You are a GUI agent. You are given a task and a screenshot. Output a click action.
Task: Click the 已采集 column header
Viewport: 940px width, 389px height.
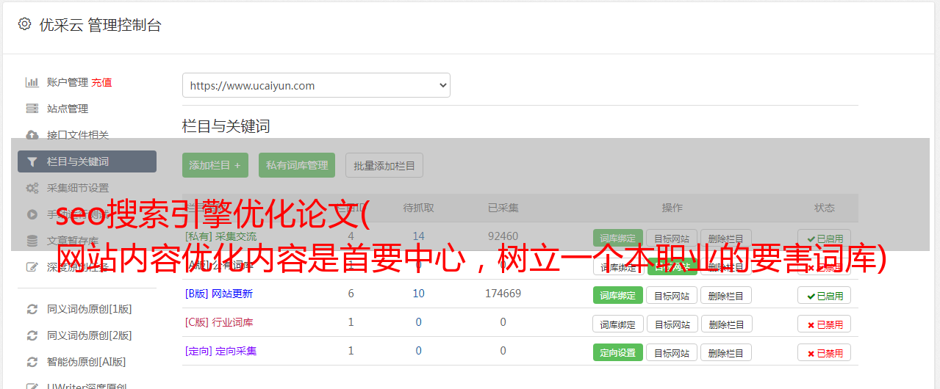[x=503, y=208]
